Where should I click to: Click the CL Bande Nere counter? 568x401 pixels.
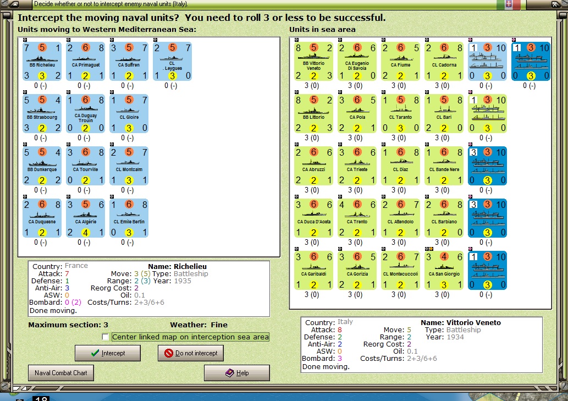pyautogui.click(x=444, y=166)
